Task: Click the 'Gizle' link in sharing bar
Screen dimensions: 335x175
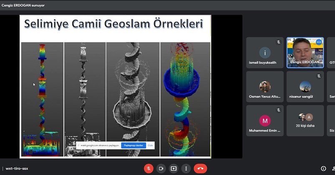Action: click(x=150, y=145)
